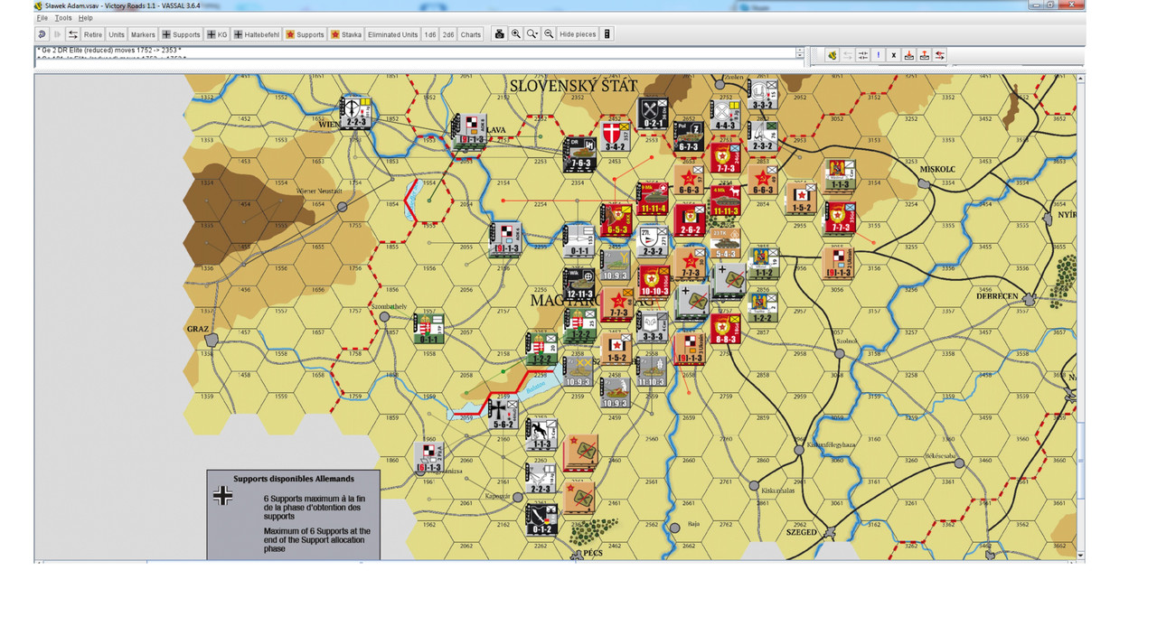This screenshot has height=626, width=1157.
Task: Click the Retire toolbar button
Action: (93, 34)
